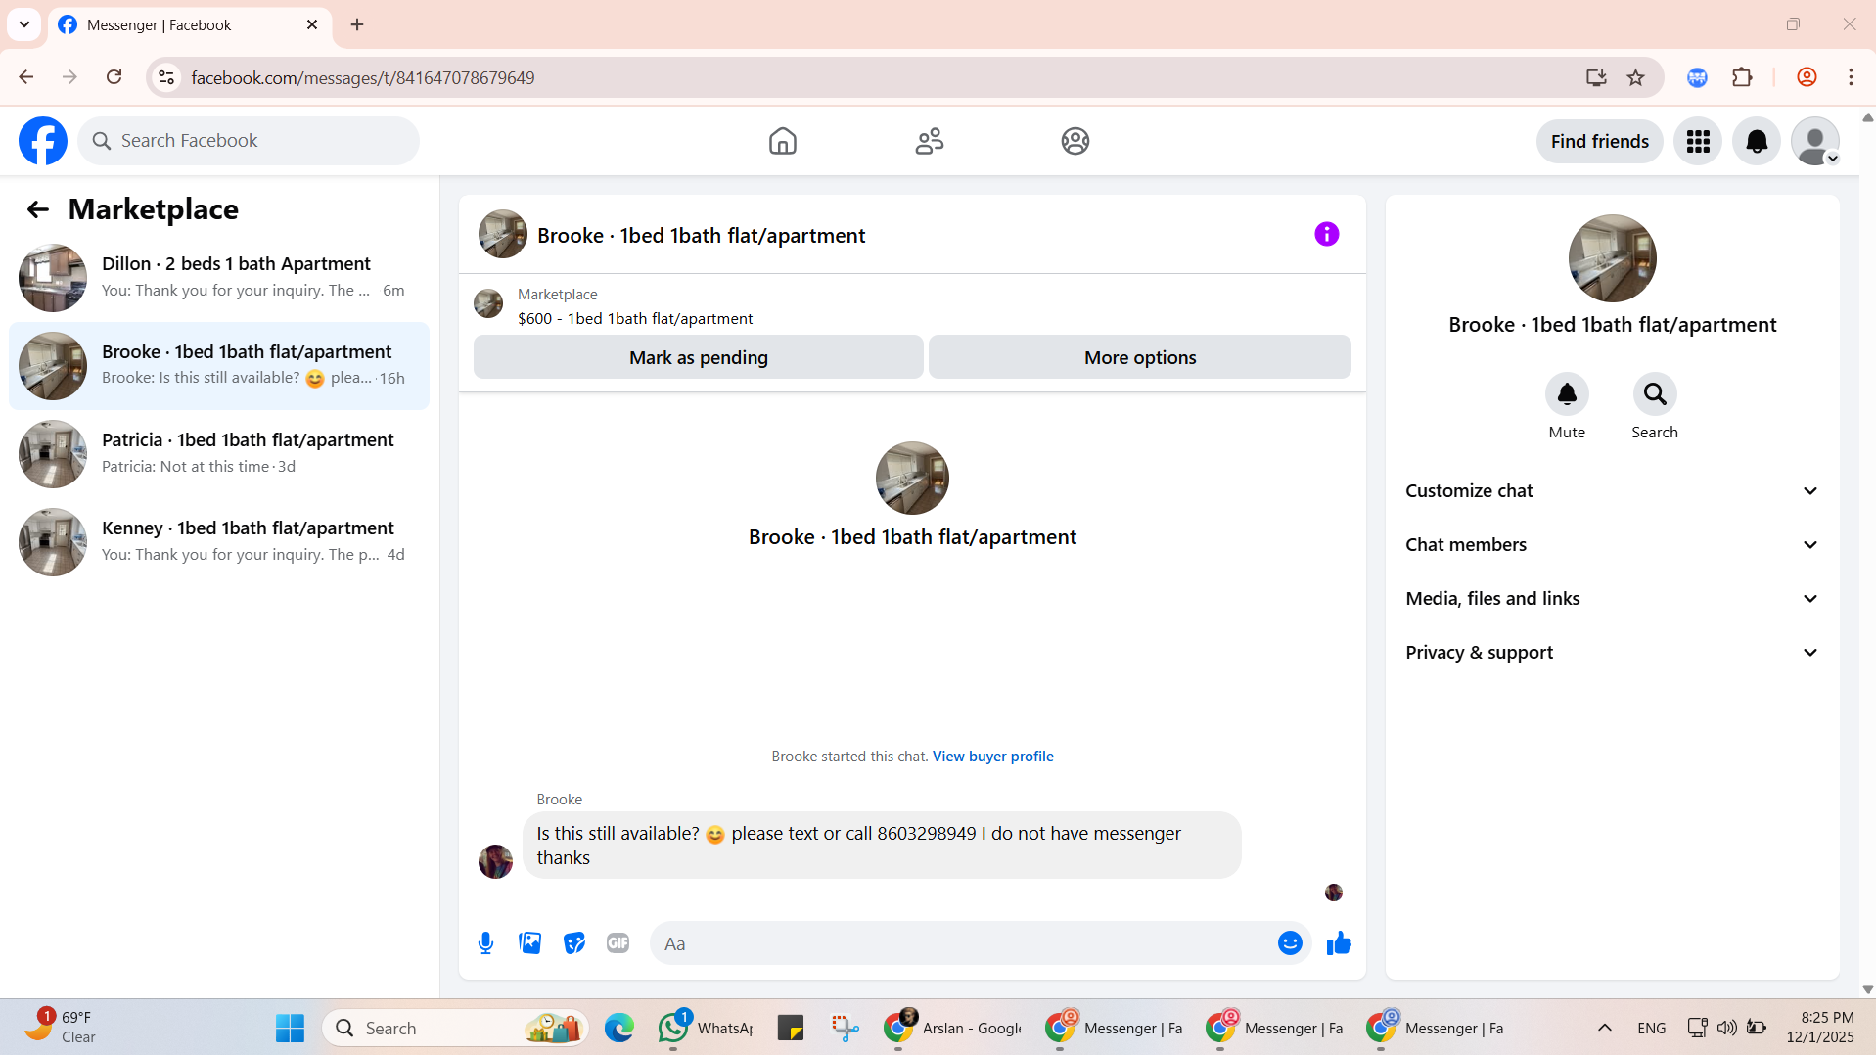The image size is (1876, 1055).
Task: Expand the Privacy & support section
Action: tap(1613, 653)
